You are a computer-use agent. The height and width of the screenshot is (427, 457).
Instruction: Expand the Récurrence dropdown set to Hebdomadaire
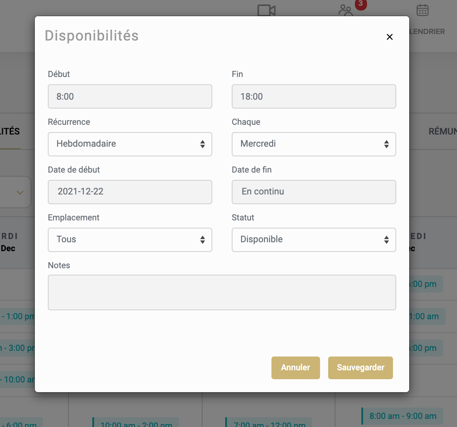coord(130,144)
